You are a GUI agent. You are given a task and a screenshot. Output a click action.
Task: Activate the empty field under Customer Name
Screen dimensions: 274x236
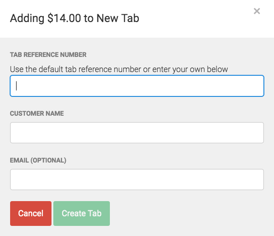click(x=137, y=133)
